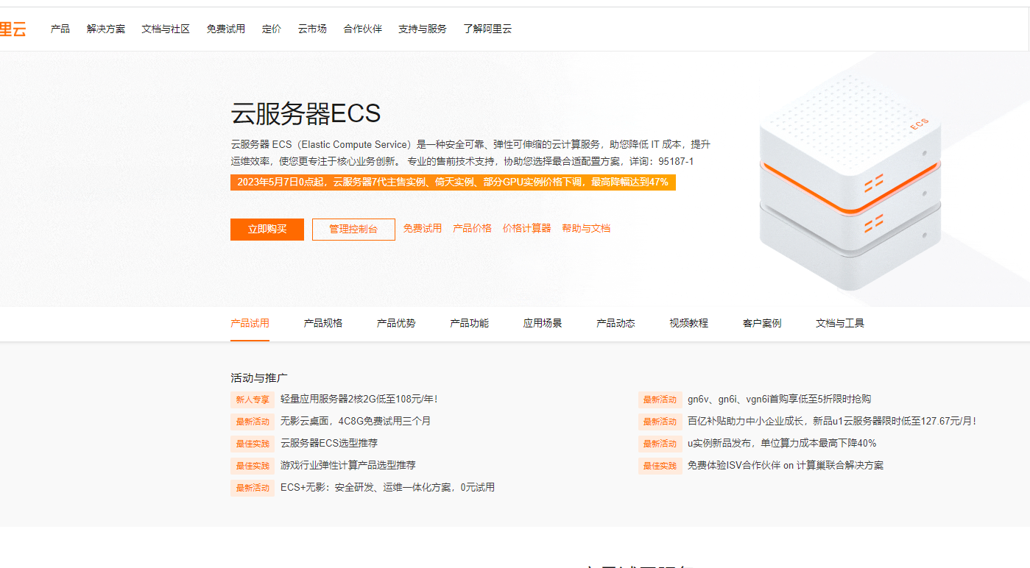Switch to the 文档与工具 tab
This screenshot has height=568, width=1030.
tap(840, 323)
